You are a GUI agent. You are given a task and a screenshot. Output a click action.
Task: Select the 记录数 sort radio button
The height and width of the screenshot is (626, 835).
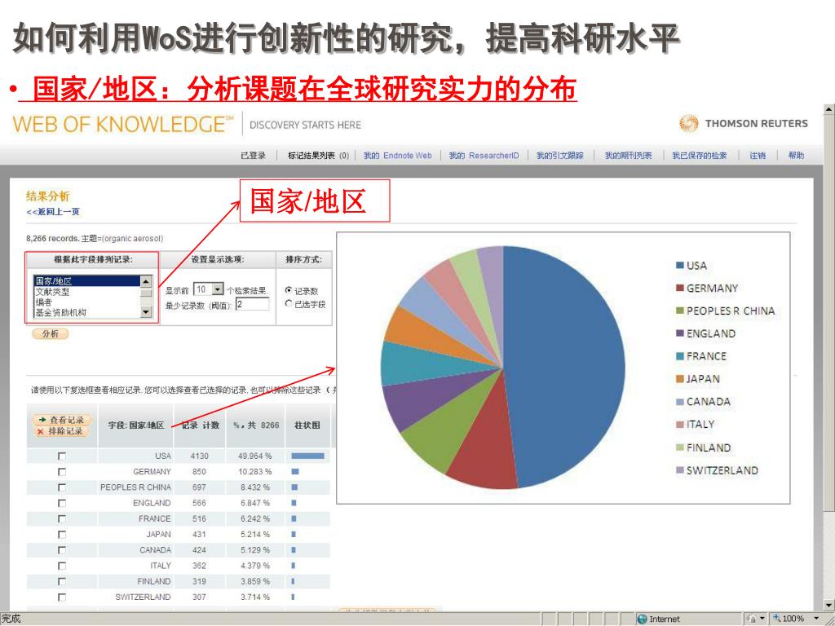click(289, 291)
